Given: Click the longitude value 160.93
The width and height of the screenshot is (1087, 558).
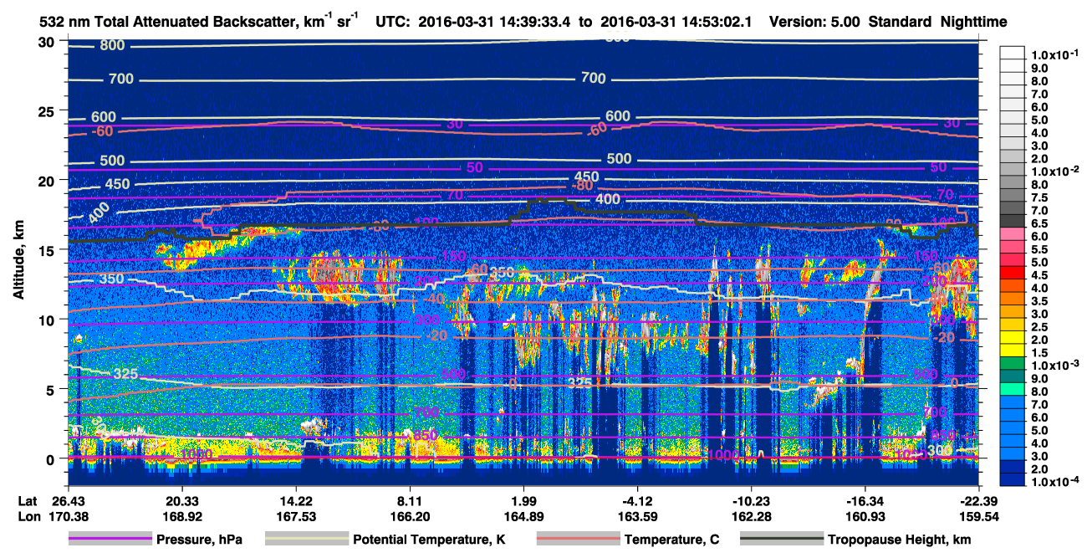Looking at the screenshot, I should click(x=865, y=517).
